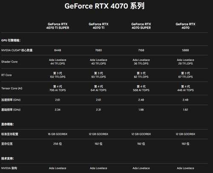Click the 93 TFLOPS RT Core value

[98, 77]
